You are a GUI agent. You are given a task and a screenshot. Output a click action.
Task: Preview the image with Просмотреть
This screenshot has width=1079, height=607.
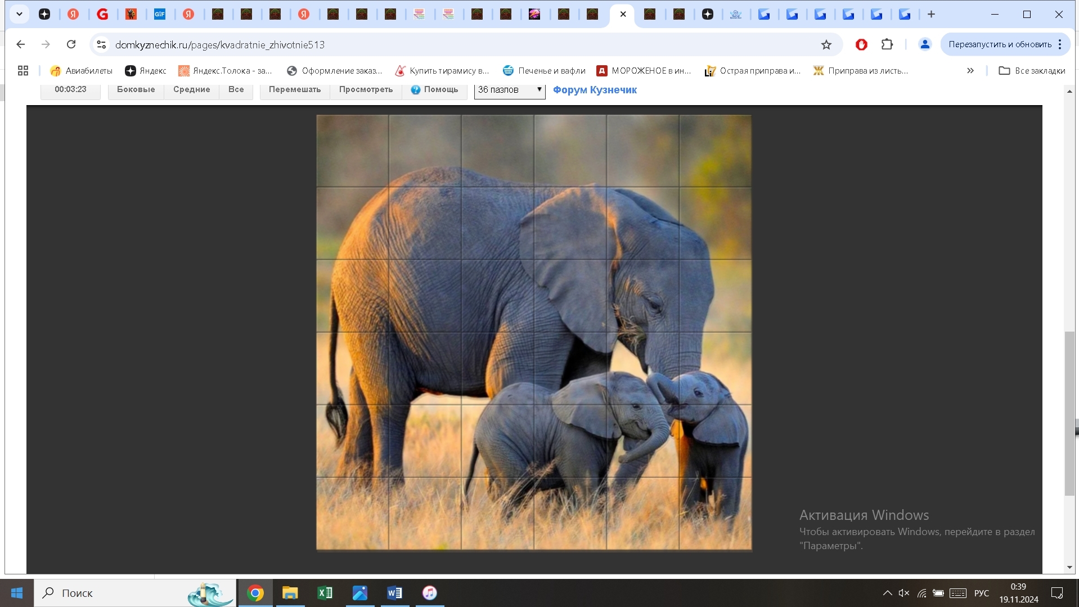coord(366,90)
